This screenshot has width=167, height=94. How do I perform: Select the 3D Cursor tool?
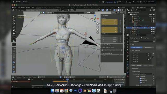(x=14, y=20)
